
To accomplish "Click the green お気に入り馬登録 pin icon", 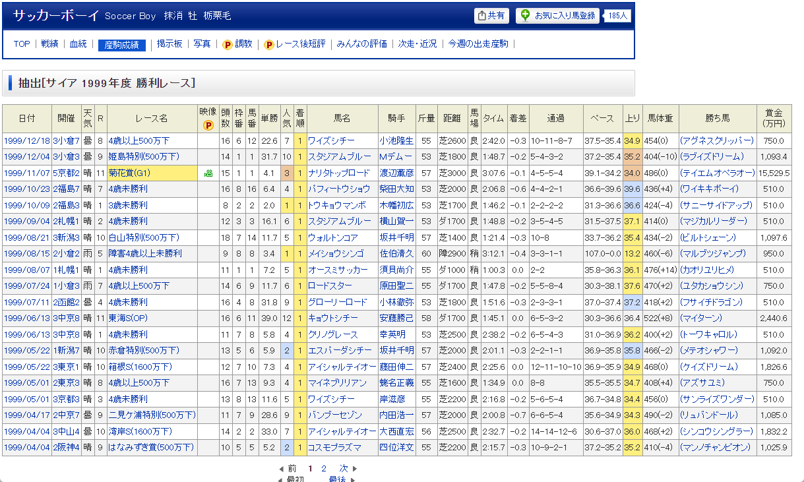I will [x=525, y=15].
